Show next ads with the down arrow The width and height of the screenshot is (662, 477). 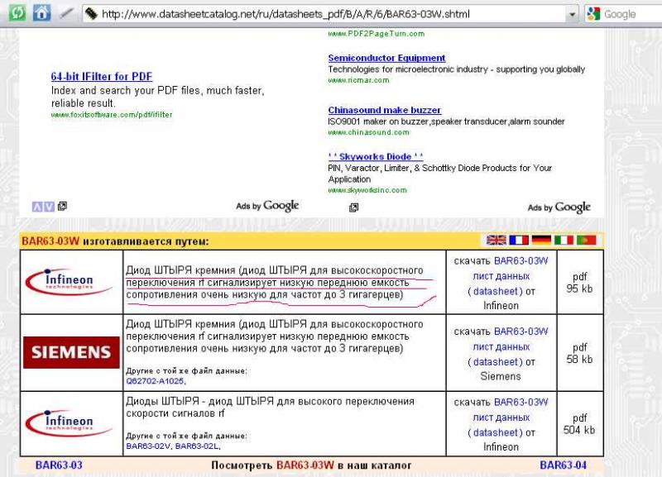pos(49,207)
